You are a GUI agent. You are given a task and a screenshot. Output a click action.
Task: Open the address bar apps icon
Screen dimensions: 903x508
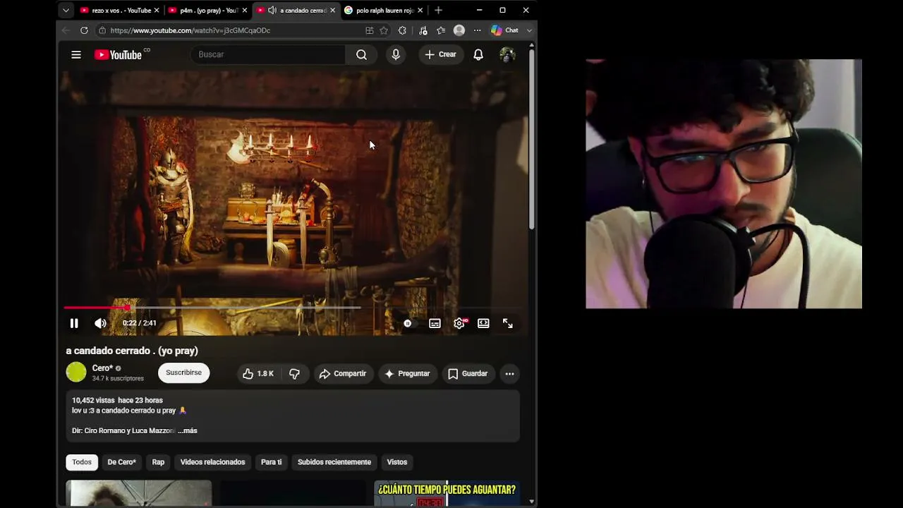tap(370, 30)
